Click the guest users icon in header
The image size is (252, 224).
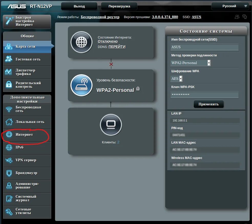coord(237,17)
